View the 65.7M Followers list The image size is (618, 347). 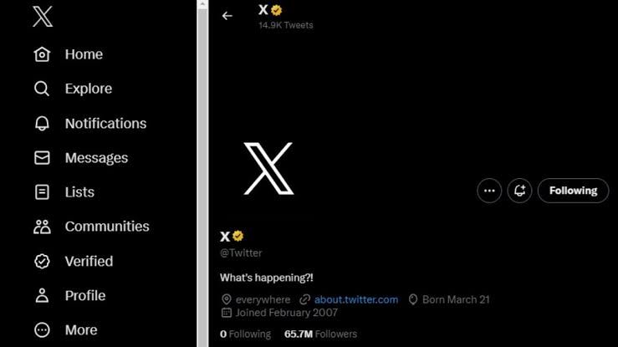pyautogui.click(x=320, y=334)
